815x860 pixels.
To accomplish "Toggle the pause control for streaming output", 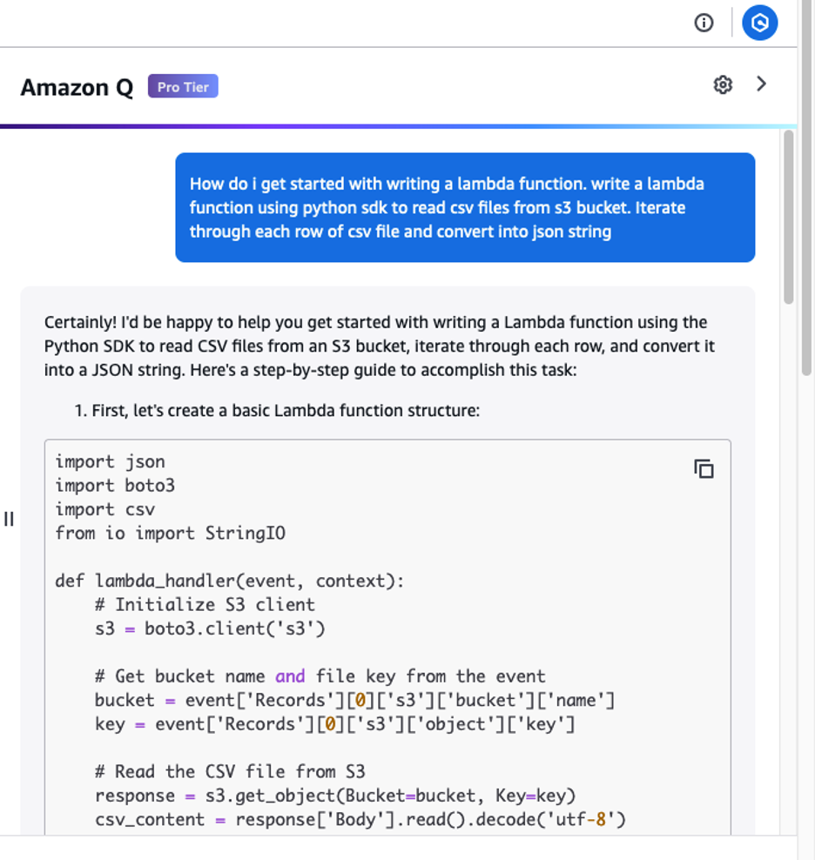I will point(9,520).
